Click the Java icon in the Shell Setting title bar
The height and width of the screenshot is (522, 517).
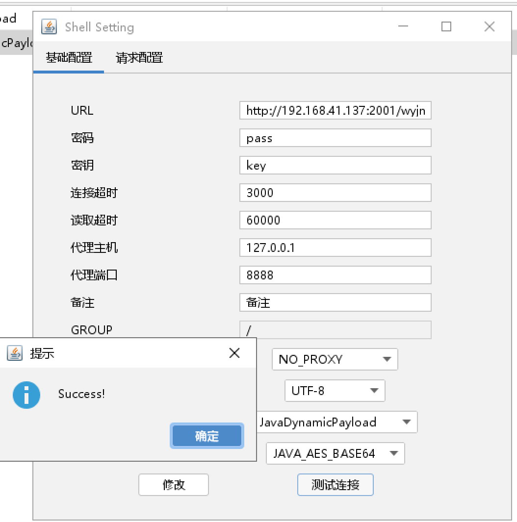pos(49,27)
